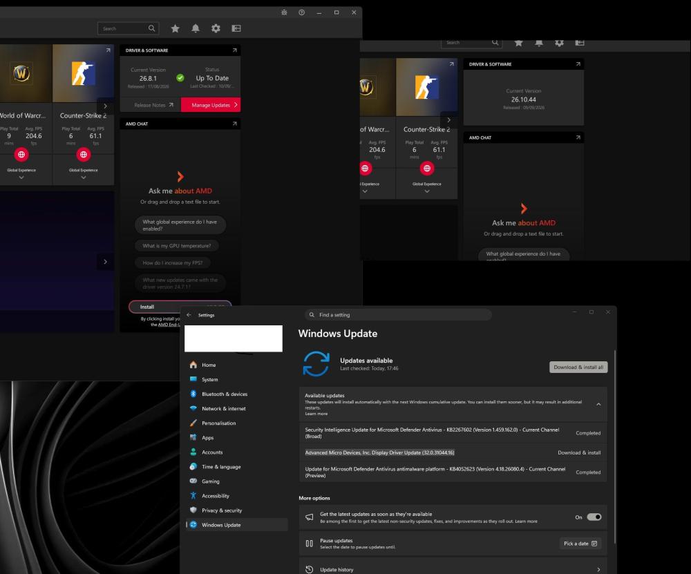Click the bug report icon in title bar

click(x=284, y=12)
